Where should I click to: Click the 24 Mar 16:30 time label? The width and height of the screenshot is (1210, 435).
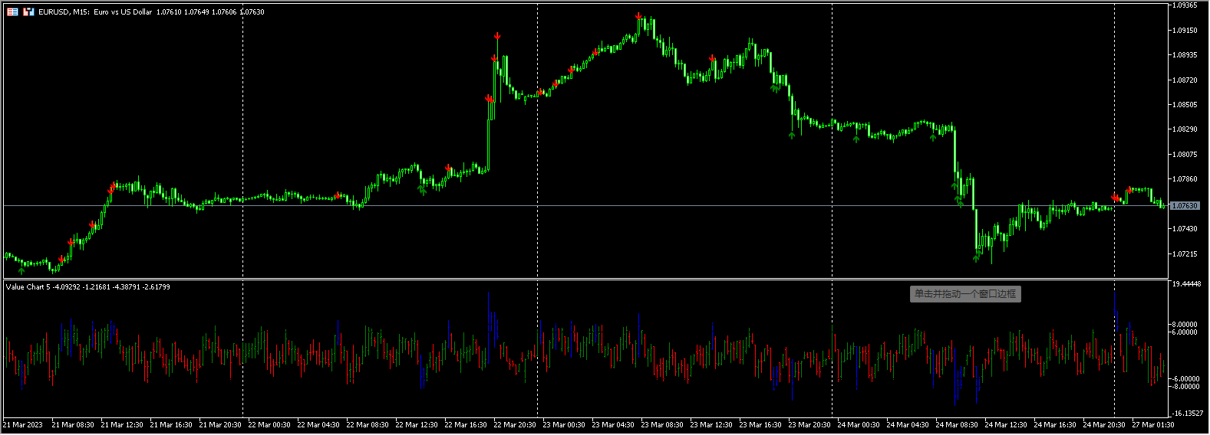[1055, 425]
